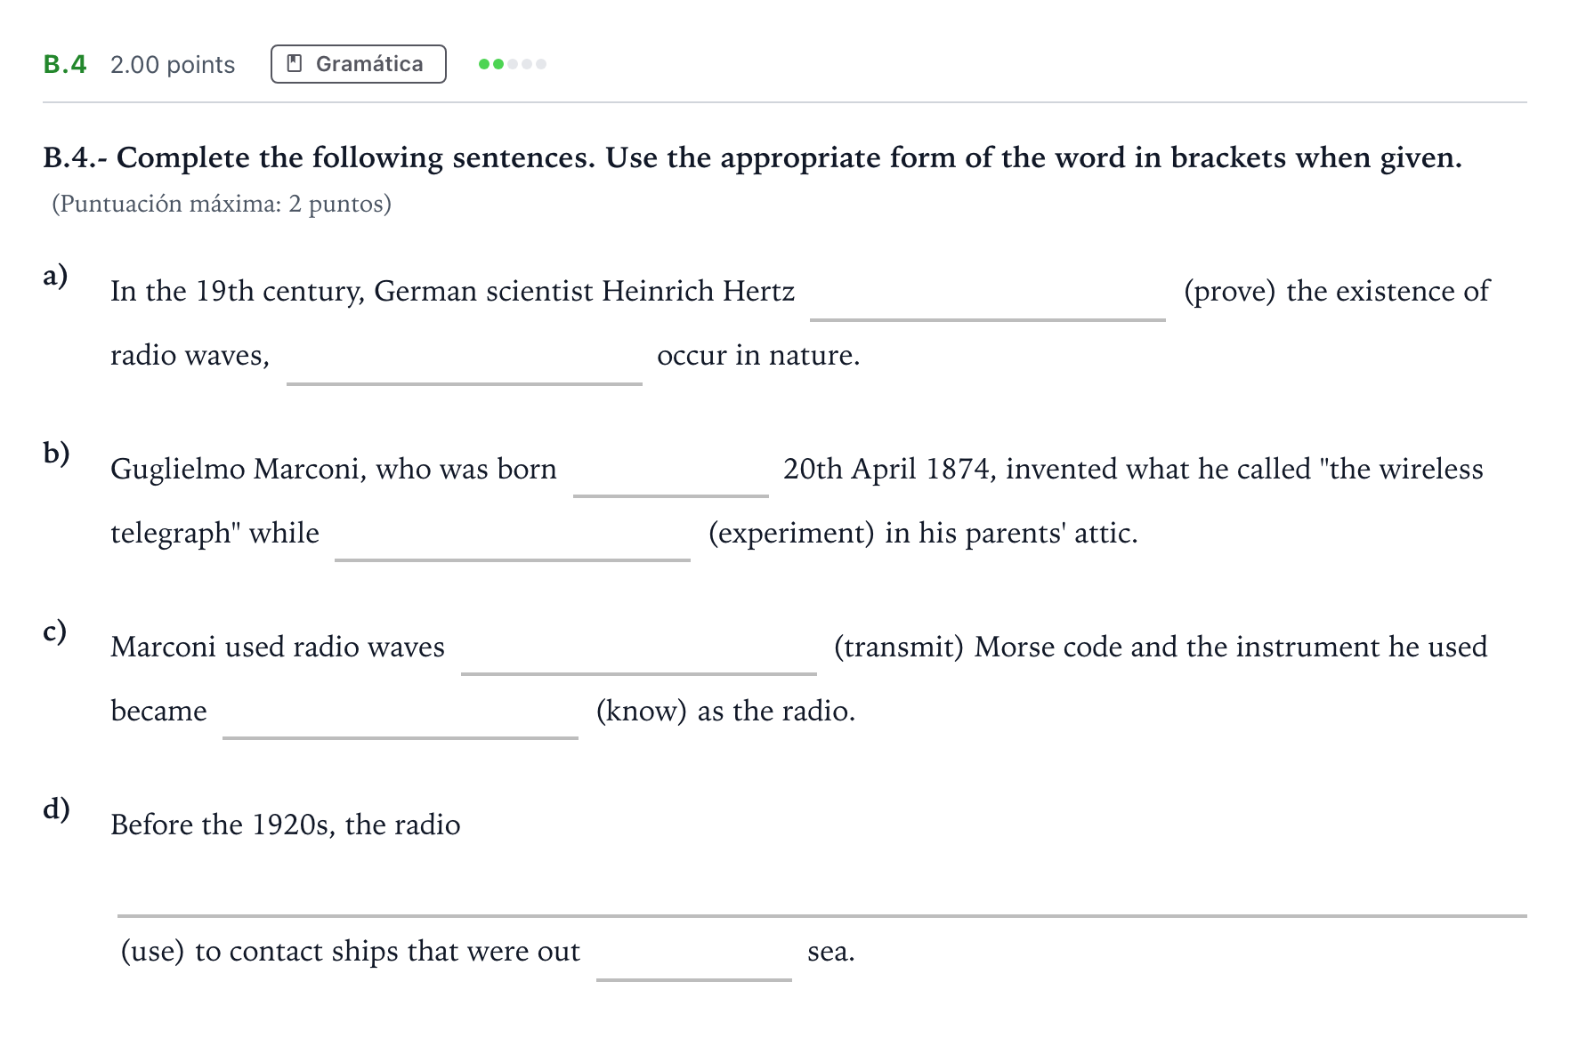
Task: Click the difficulty dots indicator
Action: coord(513,64)
